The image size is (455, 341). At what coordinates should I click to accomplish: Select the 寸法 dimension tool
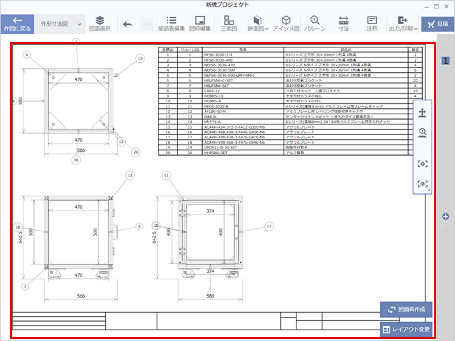point(344,24)
